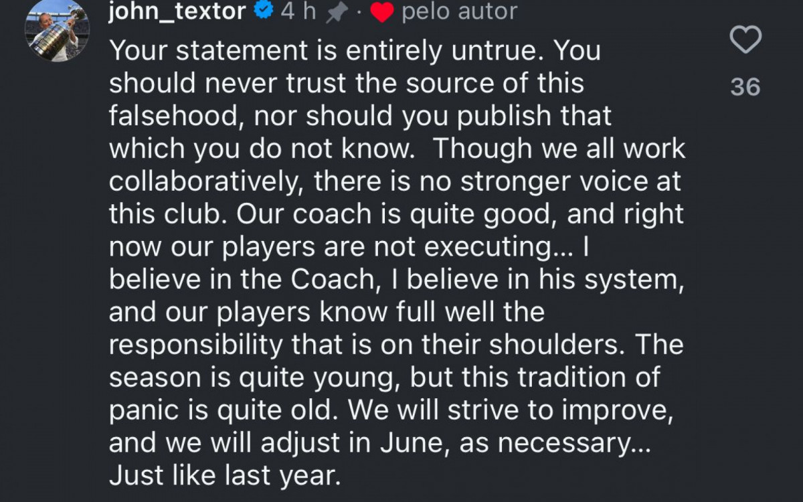Open john_textor's profile picture
The height and width of the screenshot is (502, 803).
point(56,31)
